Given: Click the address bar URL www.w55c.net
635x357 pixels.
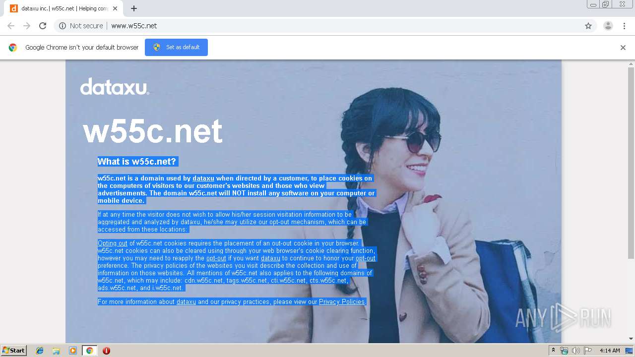Looking at the screenshot, I should tap(134, 26).
